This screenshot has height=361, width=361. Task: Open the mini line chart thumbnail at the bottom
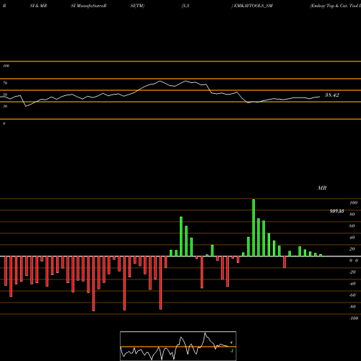pyautogui.click(x=178, y=346)
